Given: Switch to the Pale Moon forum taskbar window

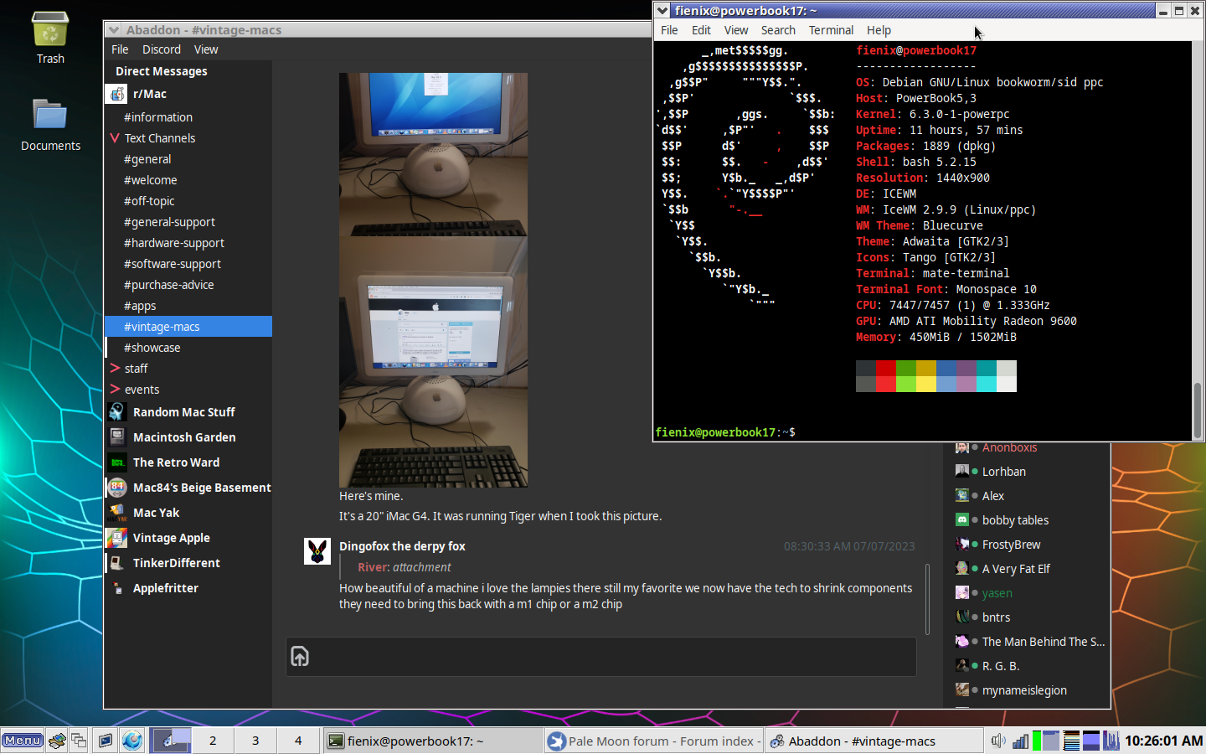Looking at the screenshot, I should pyautogui.click(x=654, y=741).
